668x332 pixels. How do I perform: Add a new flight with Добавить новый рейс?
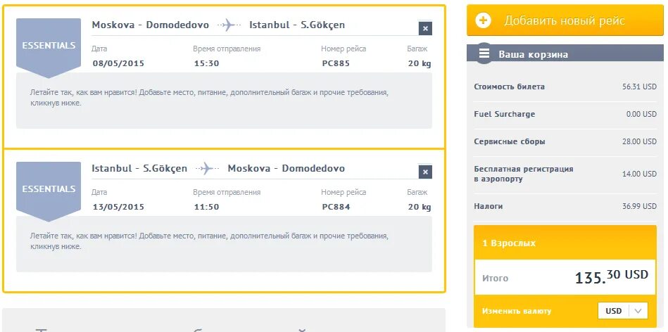565,20
